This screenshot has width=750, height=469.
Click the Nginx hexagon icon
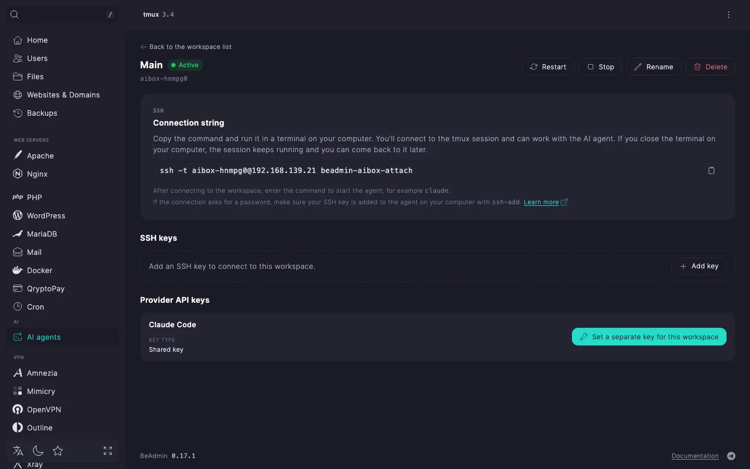point(18,174)
